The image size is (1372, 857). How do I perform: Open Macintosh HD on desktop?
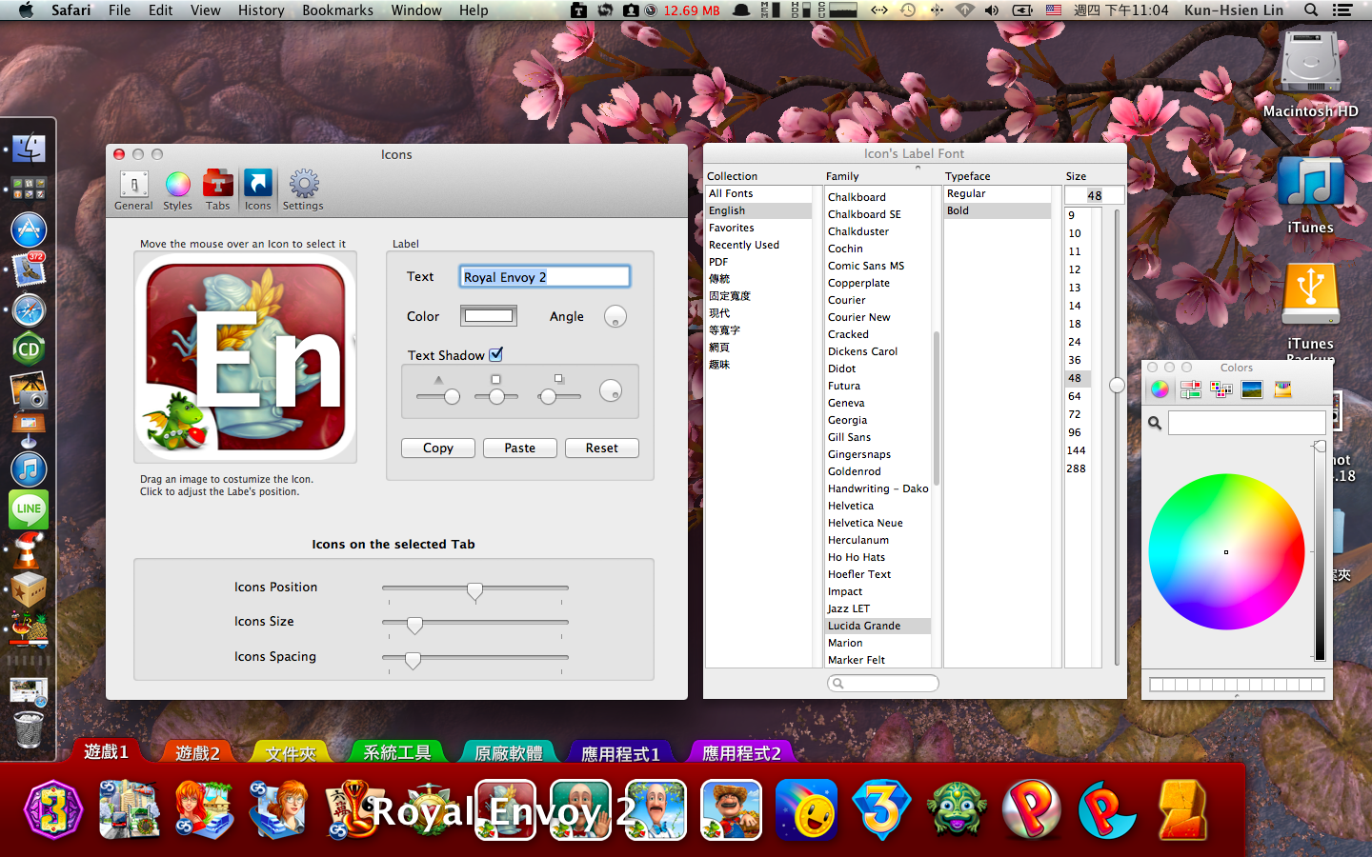click(1311, 74)
